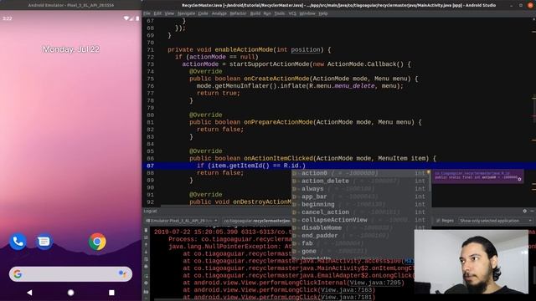The image size is (536, 301).
Task: Open the Code menu
Action: pyautogui.click(x=203, y=13)
